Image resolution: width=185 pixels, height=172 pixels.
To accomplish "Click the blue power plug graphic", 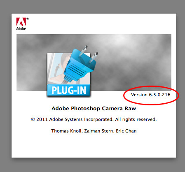I will pyautogui.click(x=80, y=65).
